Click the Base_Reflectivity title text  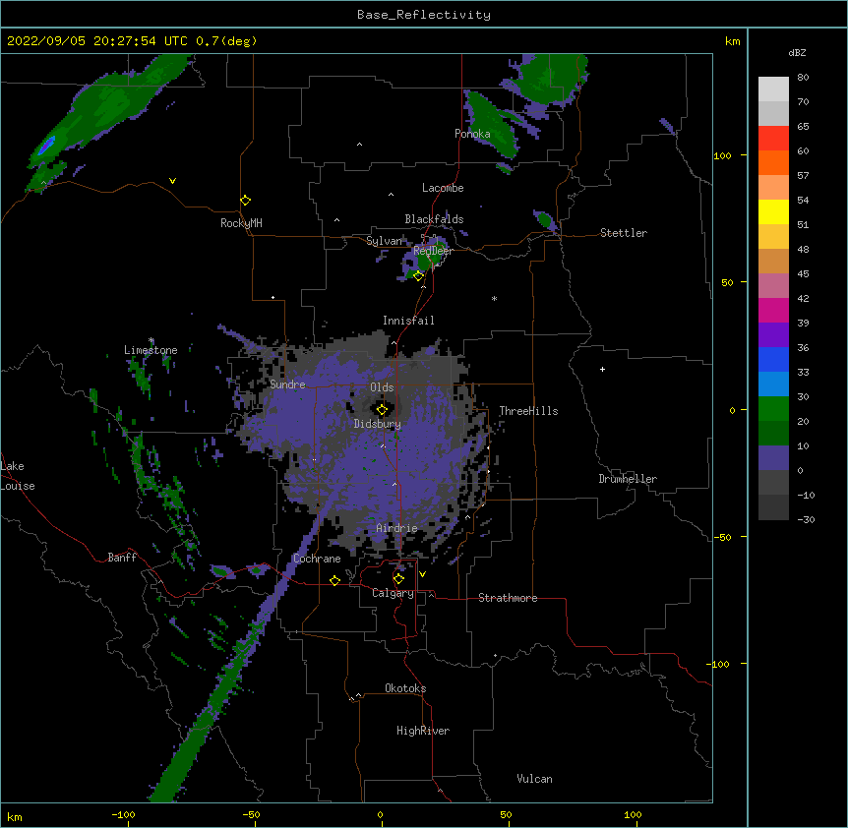[x=424, y=15]
